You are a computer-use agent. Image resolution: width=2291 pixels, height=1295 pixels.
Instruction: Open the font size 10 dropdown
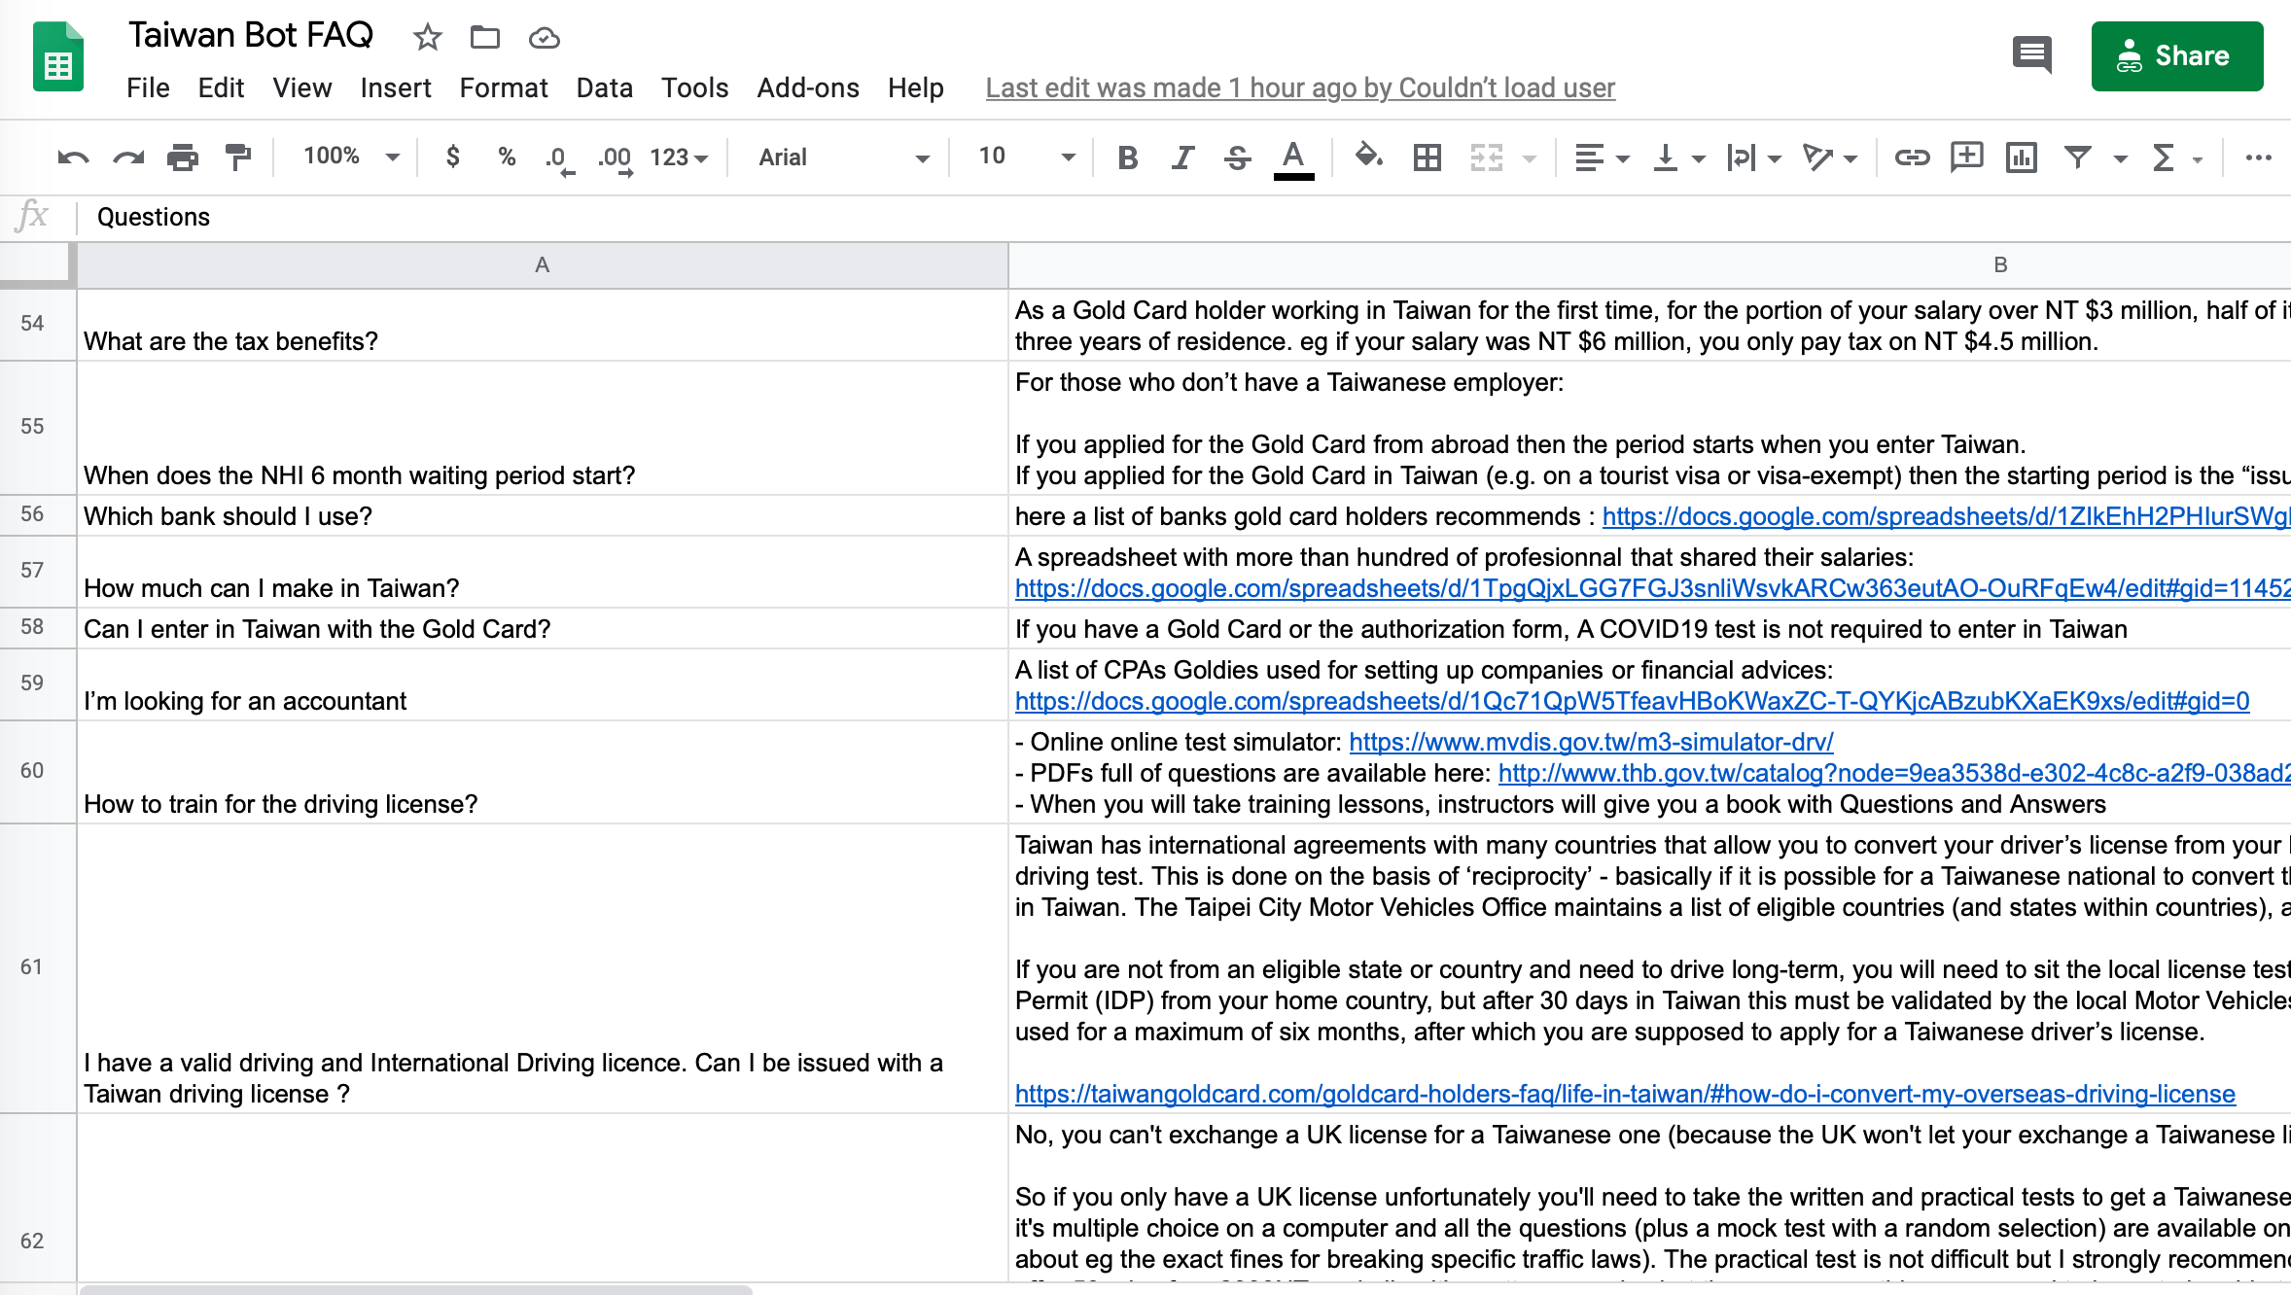[x=1026, y=157]
